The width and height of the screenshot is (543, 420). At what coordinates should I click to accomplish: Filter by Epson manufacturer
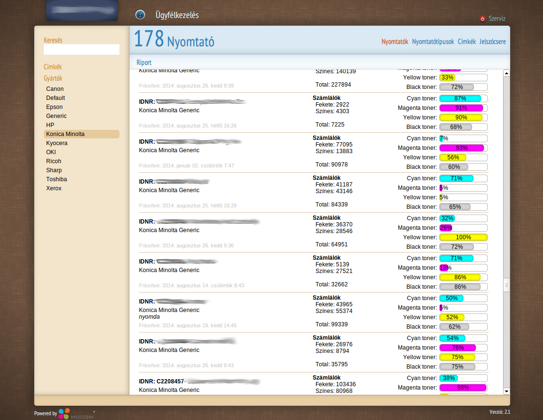(54, 107)
